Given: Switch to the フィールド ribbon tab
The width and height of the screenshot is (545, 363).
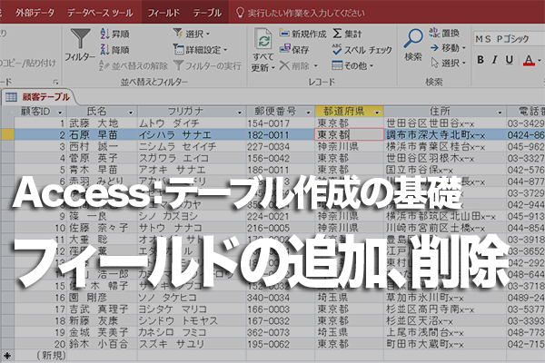Looking at the screenshot, I should point(163,13).
